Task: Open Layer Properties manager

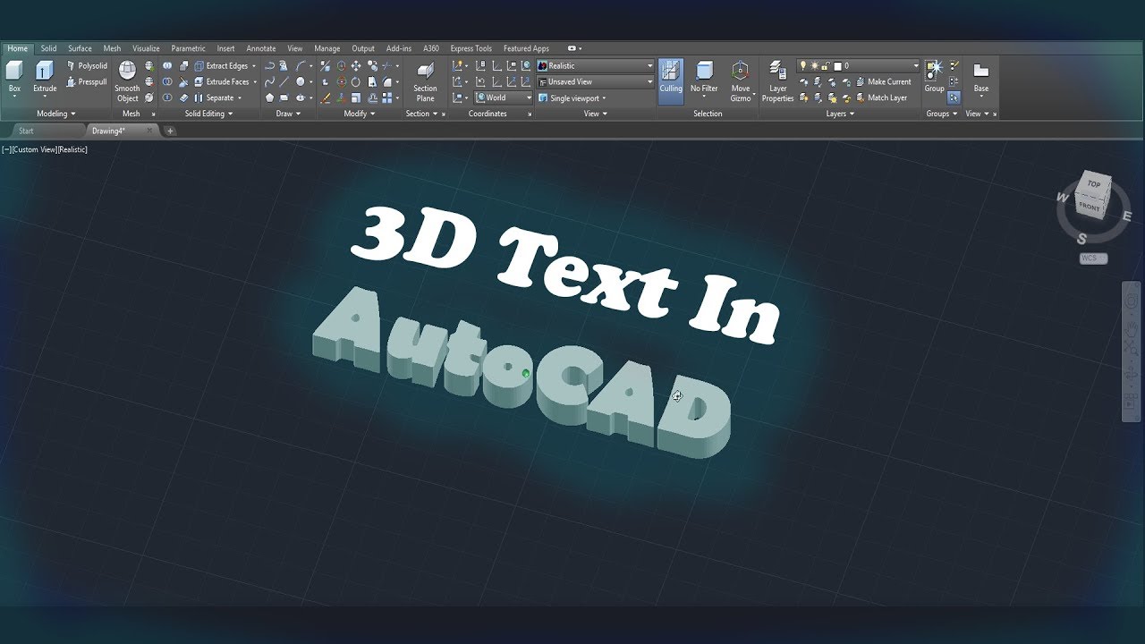Action: pos(777,81)
